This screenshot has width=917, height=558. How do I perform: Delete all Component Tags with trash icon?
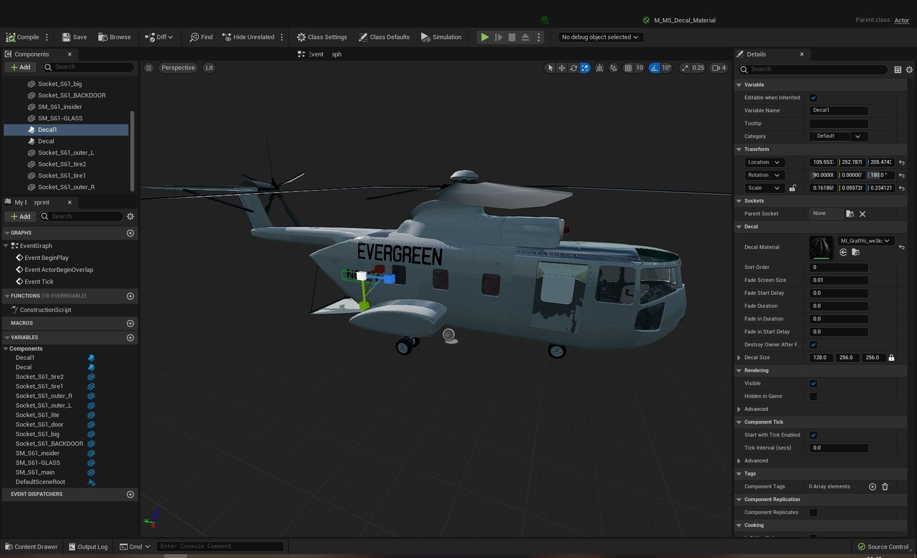tap(885, 487)
